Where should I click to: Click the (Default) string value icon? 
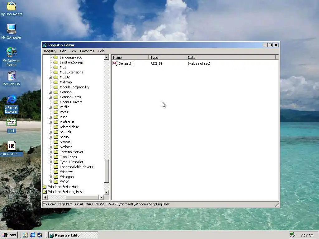click(115, 63)
